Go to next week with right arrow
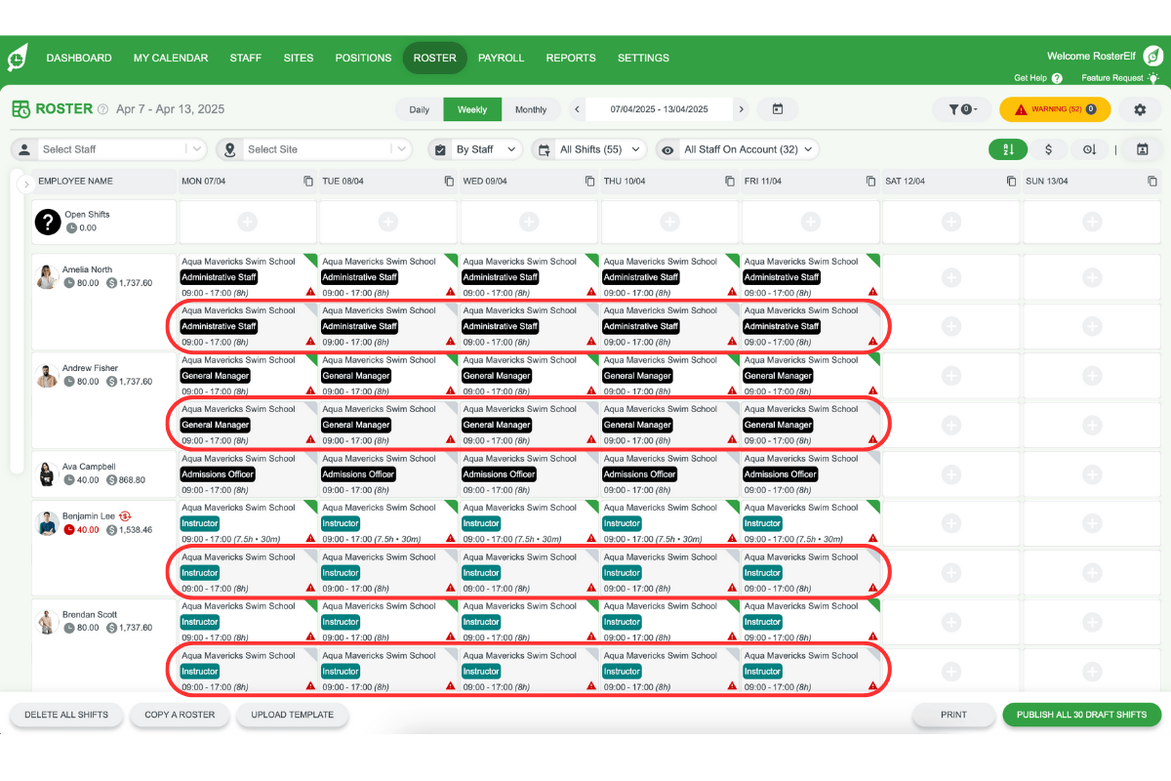The width and height of the screenshot is (1171, 781). 742,109
